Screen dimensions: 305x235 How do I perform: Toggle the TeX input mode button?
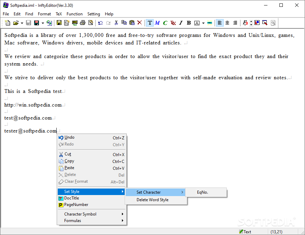coord(173,23)
